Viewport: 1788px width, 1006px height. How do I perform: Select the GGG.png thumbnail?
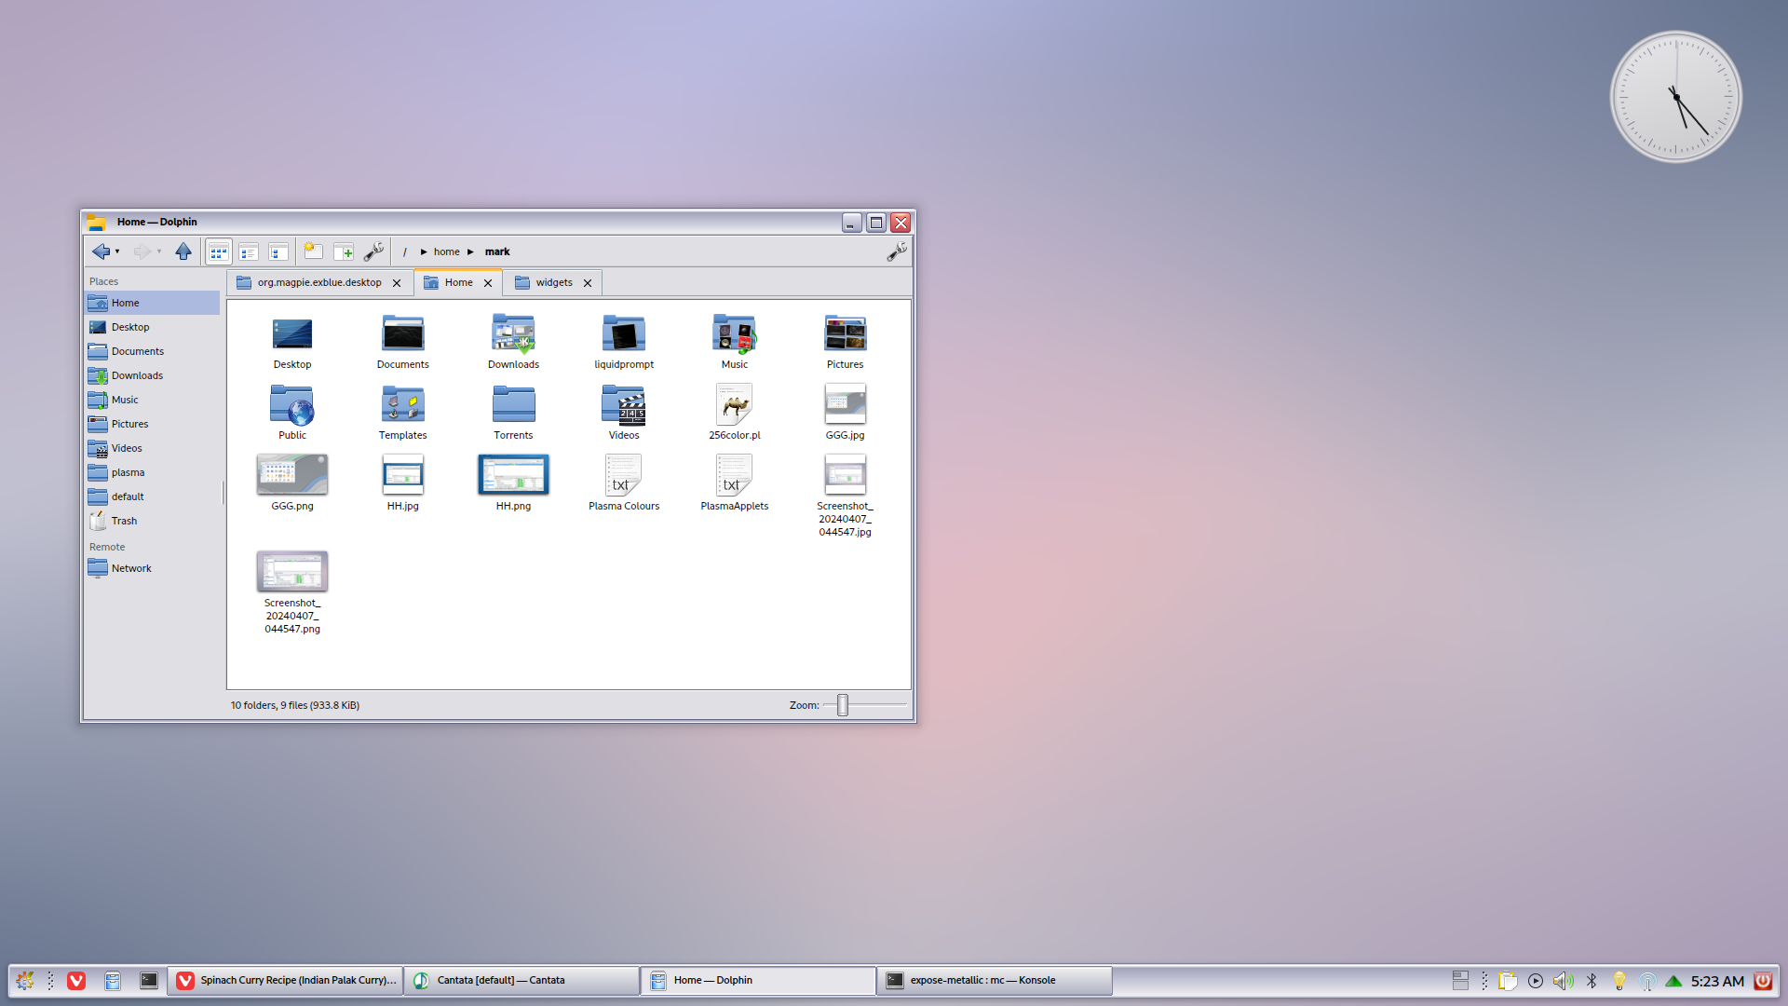[x=292, y=475]
